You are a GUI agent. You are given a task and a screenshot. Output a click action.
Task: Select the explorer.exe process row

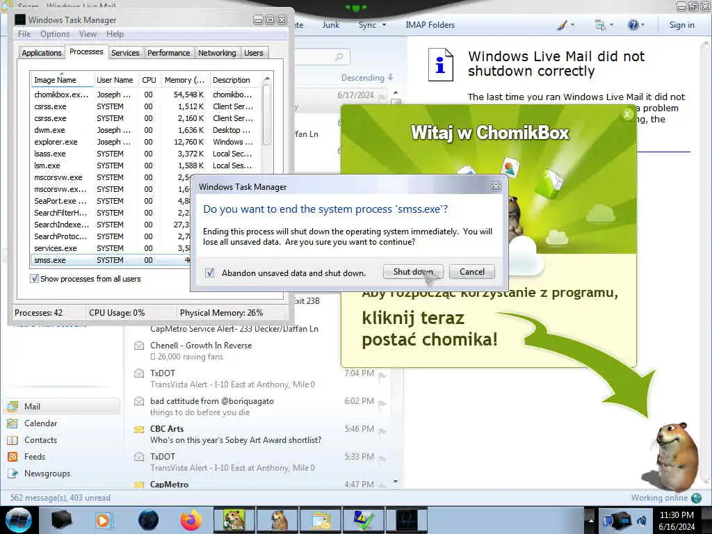pos(145,142)
